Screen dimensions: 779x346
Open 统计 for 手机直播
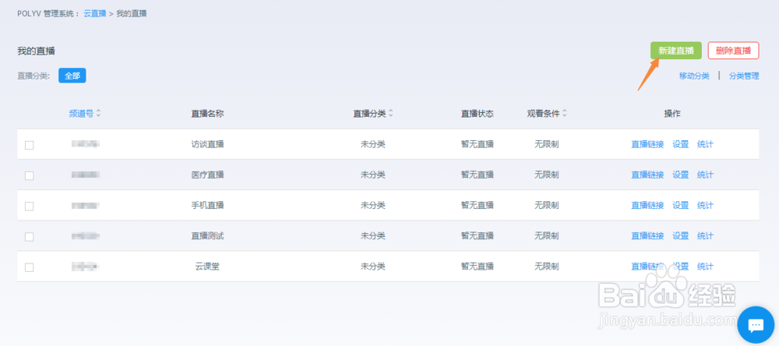[705, 205]
